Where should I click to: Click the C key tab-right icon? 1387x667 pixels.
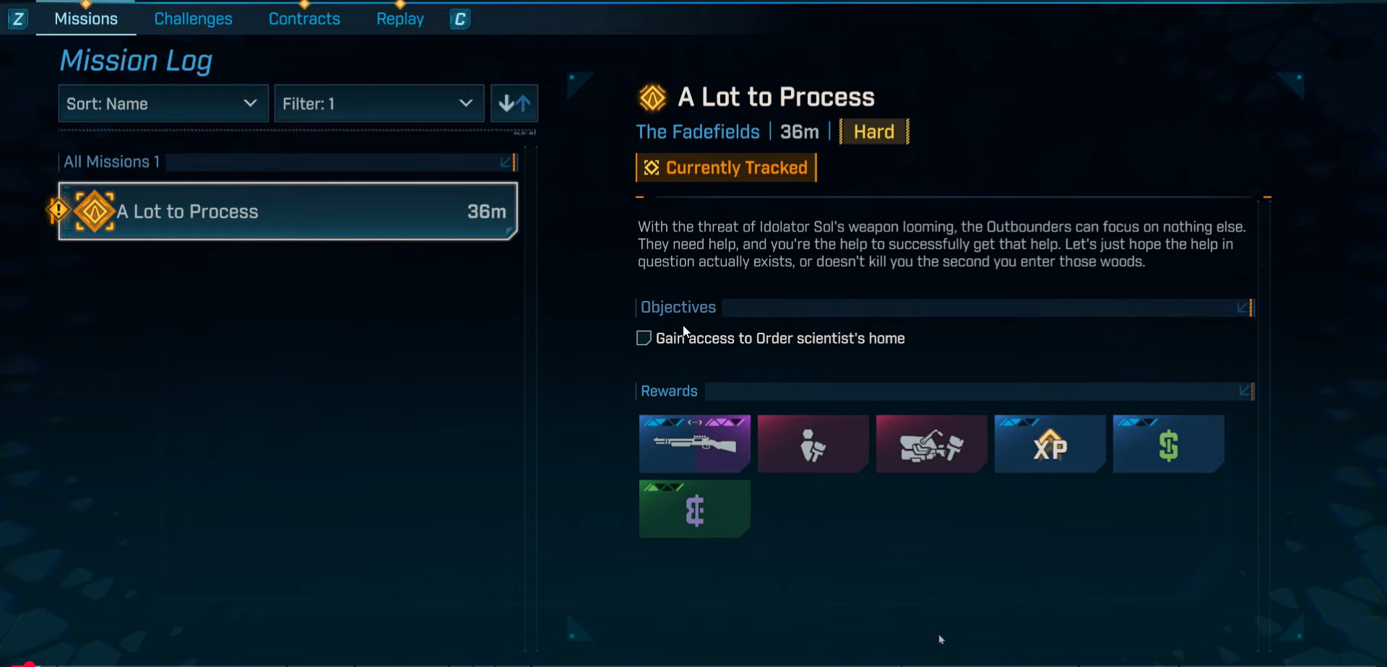pos(460,19)
